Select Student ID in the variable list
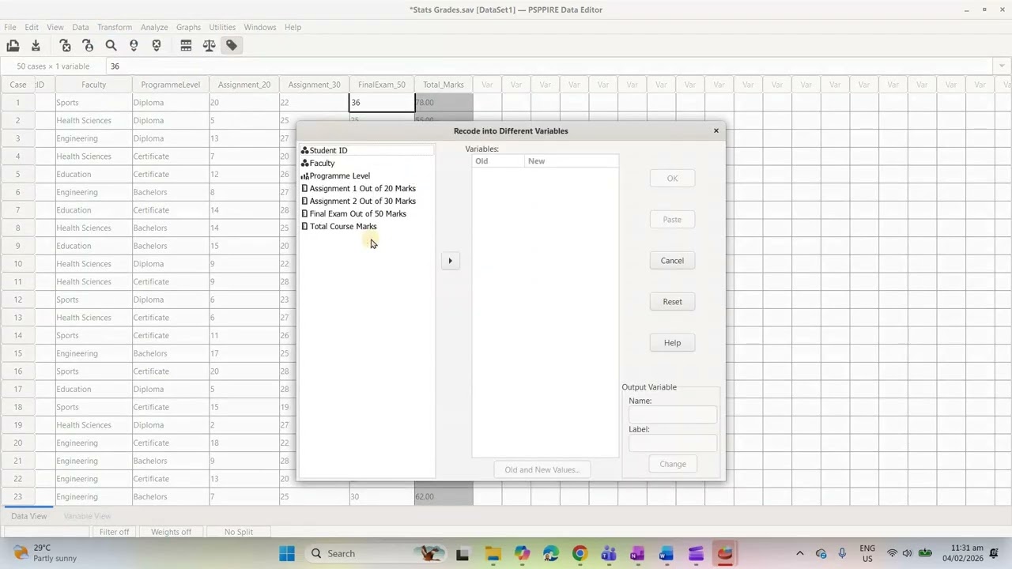This screenshot has height=569, width=1012. pyautogui.click(x=367, y=150)
